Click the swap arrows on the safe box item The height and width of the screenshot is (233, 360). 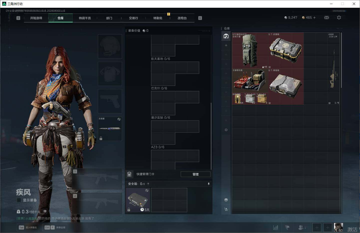[147, 190]
